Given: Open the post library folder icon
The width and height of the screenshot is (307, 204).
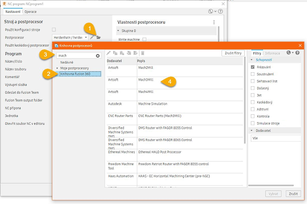Looking at the screenshot, I should click(x=98, y=37).
